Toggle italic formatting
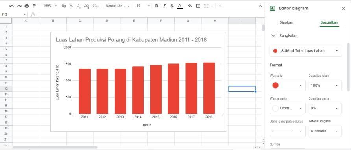Viewport: 351px width, 150px height. (164, 6)
